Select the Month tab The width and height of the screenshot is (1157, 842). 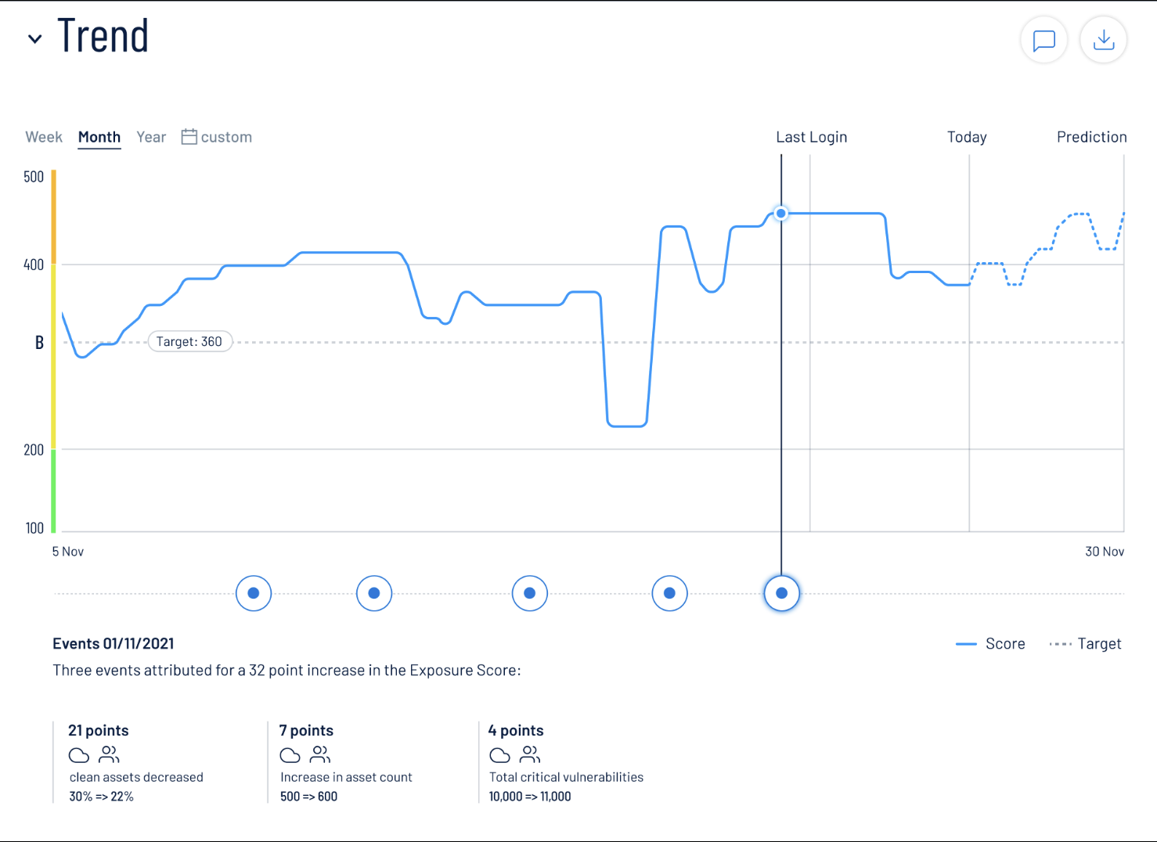coord(99,137)
